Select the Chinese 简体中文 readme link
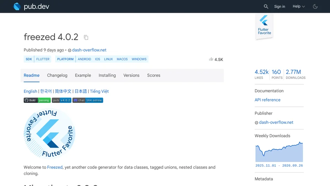This screenshot has width=330, height=186. (63, 91)
